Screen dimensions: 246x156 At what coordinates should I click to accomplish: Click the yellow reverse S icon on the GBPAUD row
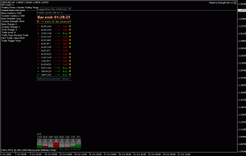(x=70, y=71)
